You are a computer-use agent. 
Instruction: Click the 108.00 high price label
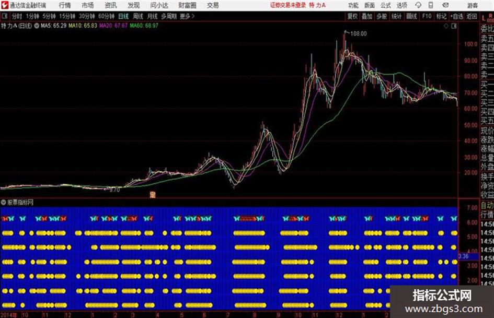point(359,33)
